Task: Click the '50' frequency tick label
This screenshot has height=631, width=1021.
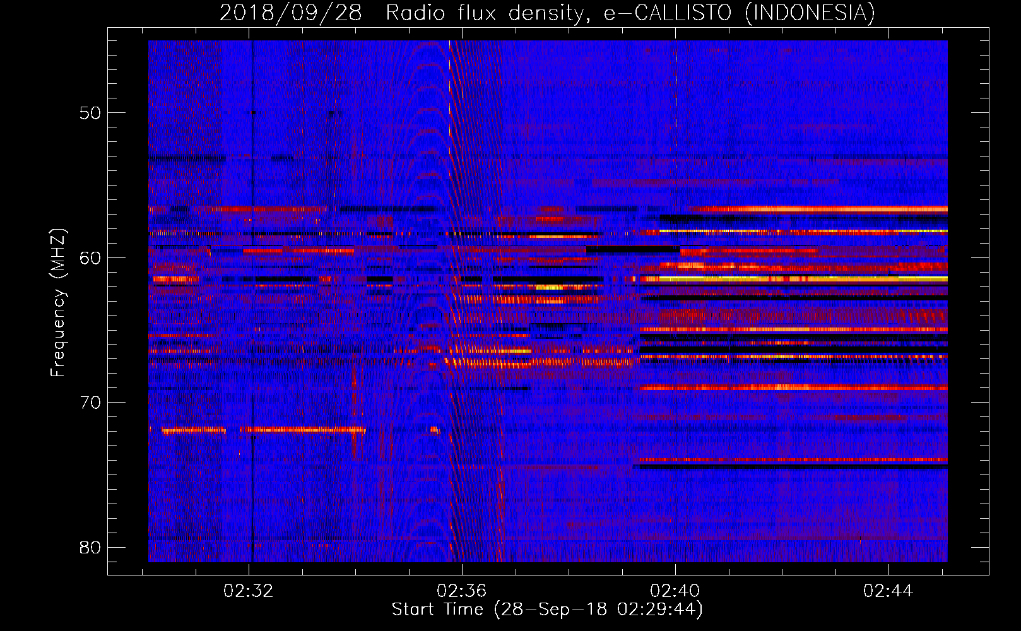Action: (x=90, y=114)
